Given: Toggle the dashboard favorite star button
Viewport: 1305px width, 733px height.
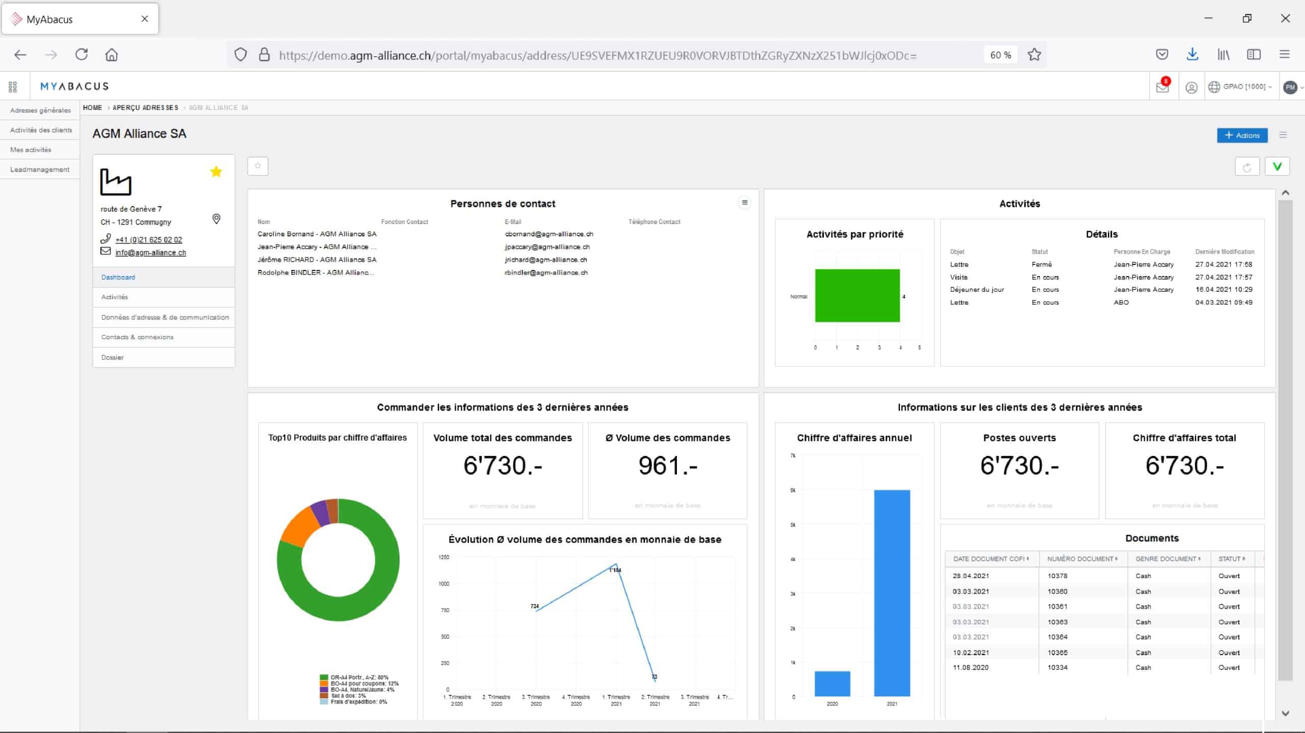Looking at the screenshot, I should click(x=258, y=166).
